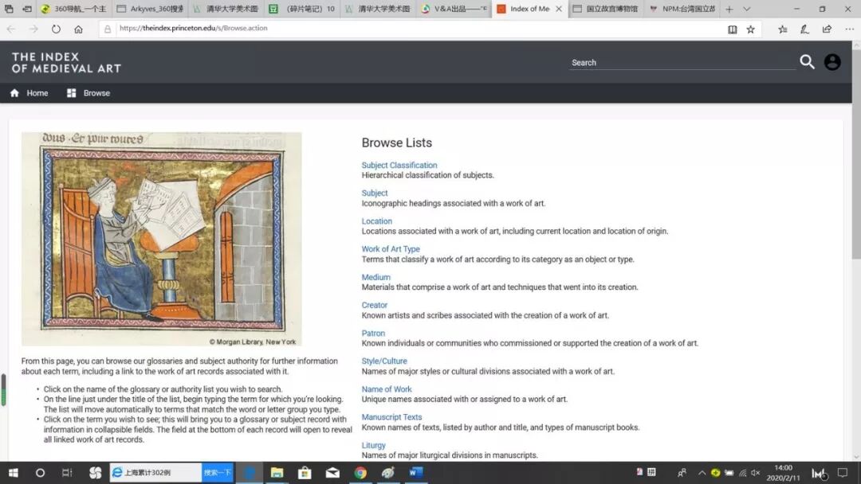Launch Google Chrome from taskbar
This screenshot has height=484, width=861.
[x=360, y=473]
